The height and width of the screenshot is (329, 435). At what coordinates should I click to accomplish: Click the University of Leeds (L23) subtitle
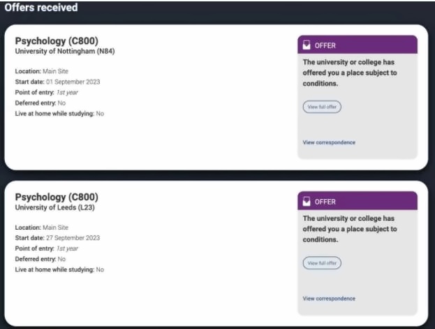point(54,207)
